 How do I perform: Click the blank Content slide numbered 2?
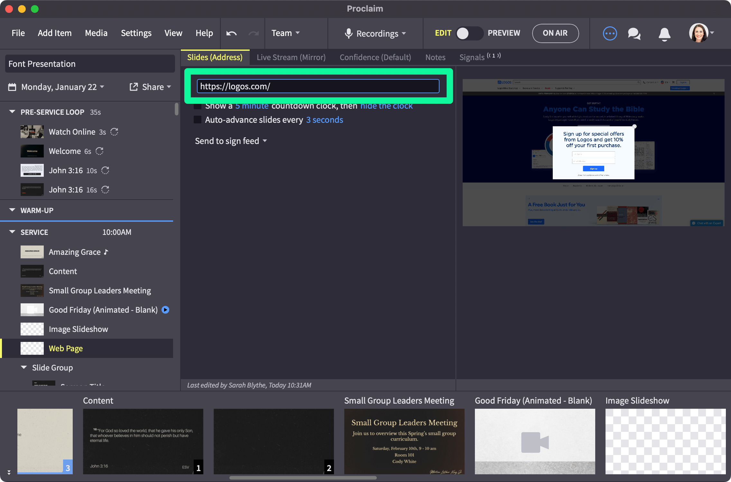(x=274, y=442)
